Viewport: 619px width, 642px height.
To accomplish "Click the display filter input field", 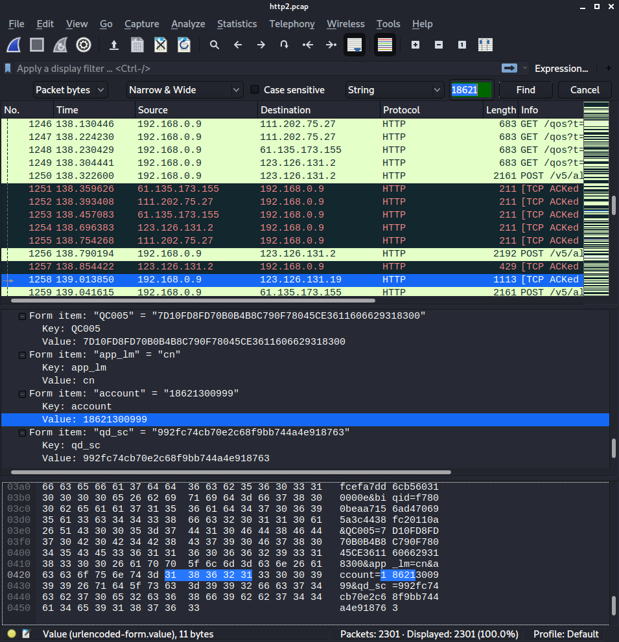I will coord(256,69).
